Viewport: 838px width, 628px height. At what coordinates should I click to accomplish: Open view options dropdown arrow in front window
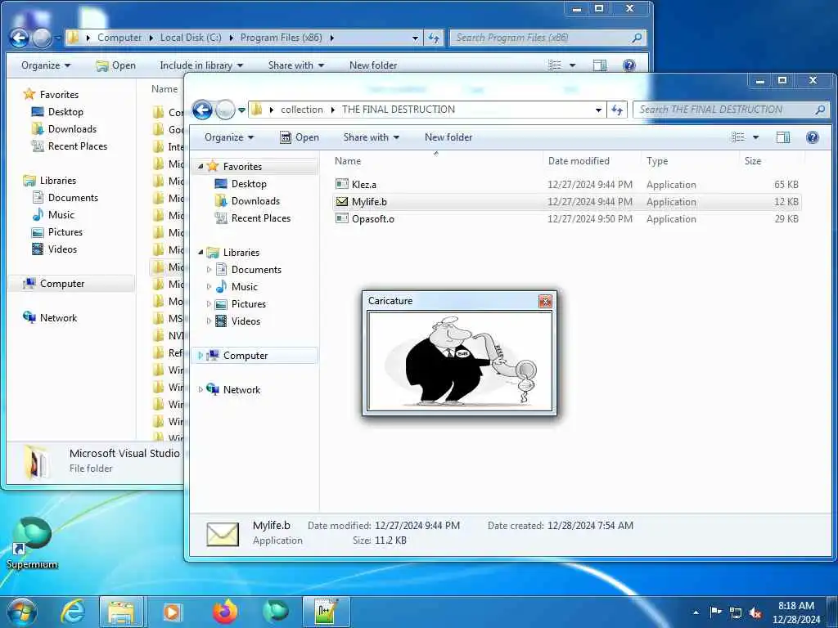(x=755, y=137)
